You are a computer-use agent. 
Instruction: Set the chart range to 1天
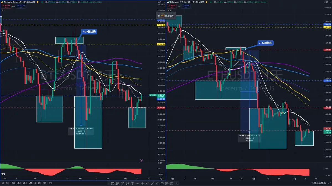point(3,183)
